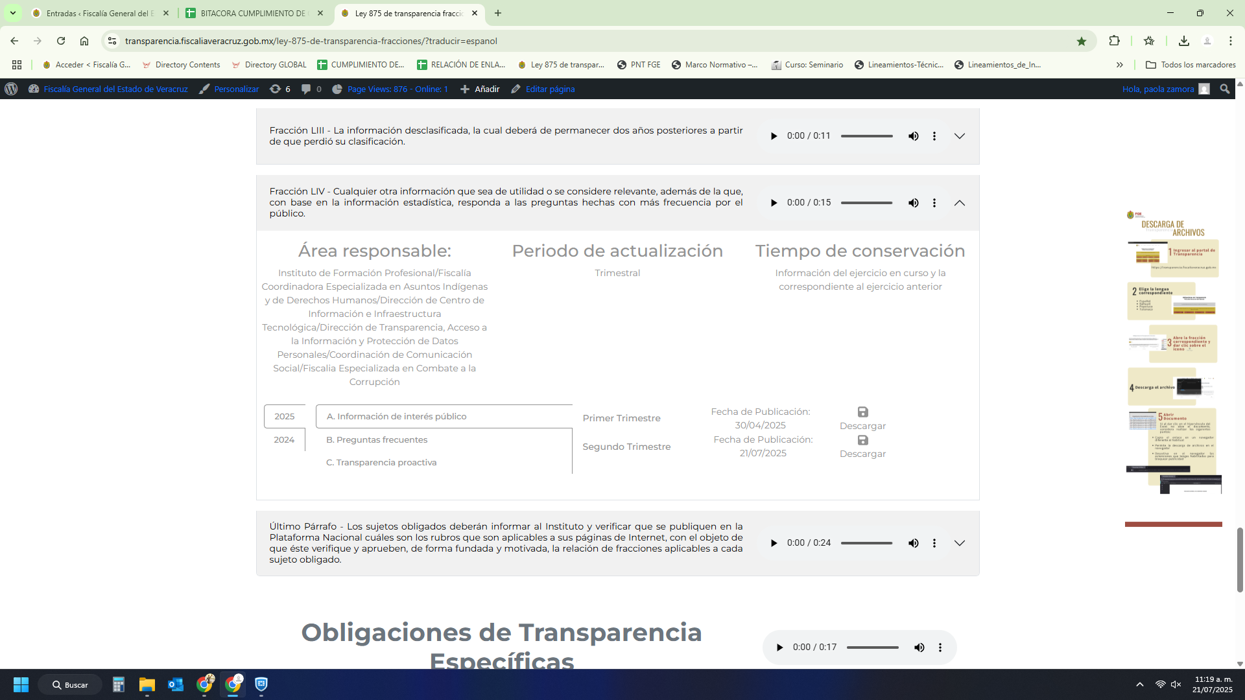Click Fracción LIV audio progress slider
The height and width of the screenshot is (700, 1245).
pos(866,203)
